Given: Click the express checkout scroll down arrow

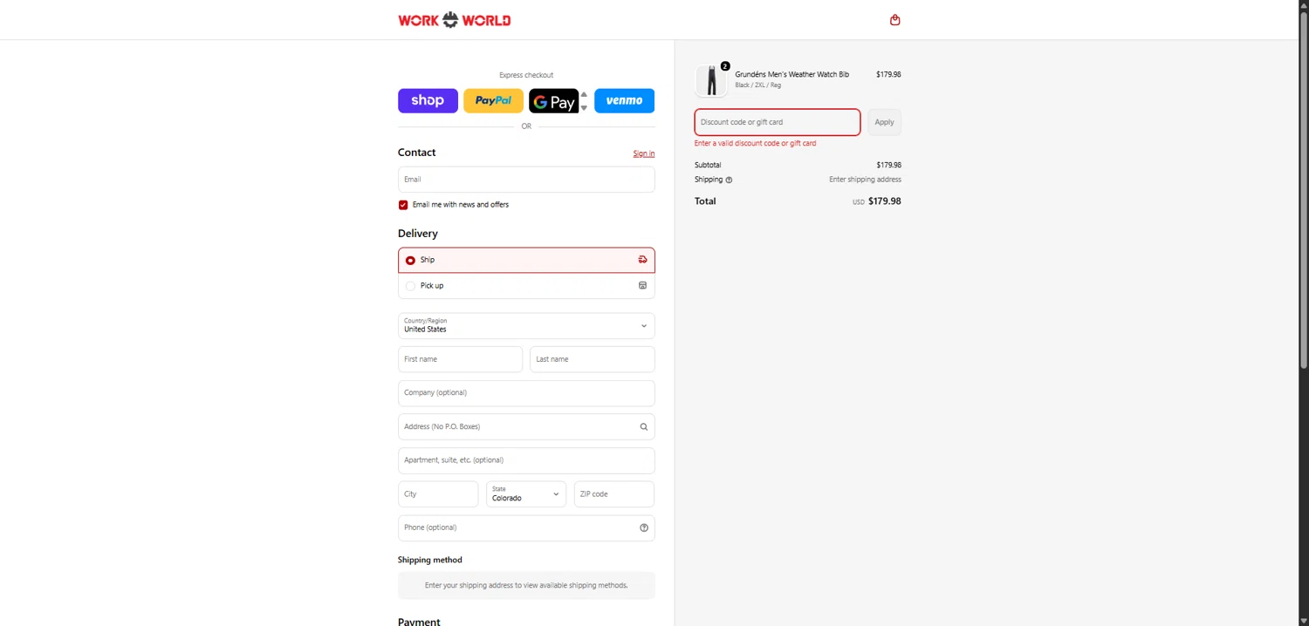Looking at the screenshot, I should point(584,108).
